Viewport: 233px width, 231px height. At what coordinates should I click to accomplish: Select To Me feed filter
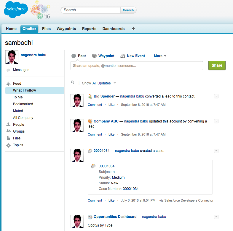pyautogui.click(x=18, y=97)
